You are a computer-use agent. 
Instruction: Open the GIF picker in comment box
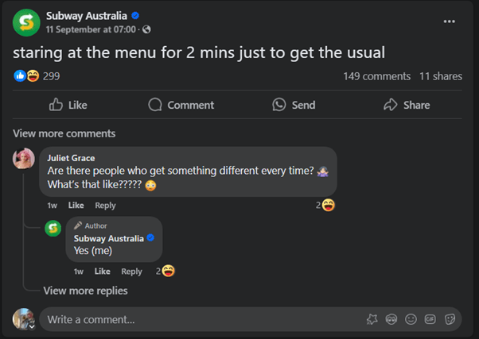430,319
